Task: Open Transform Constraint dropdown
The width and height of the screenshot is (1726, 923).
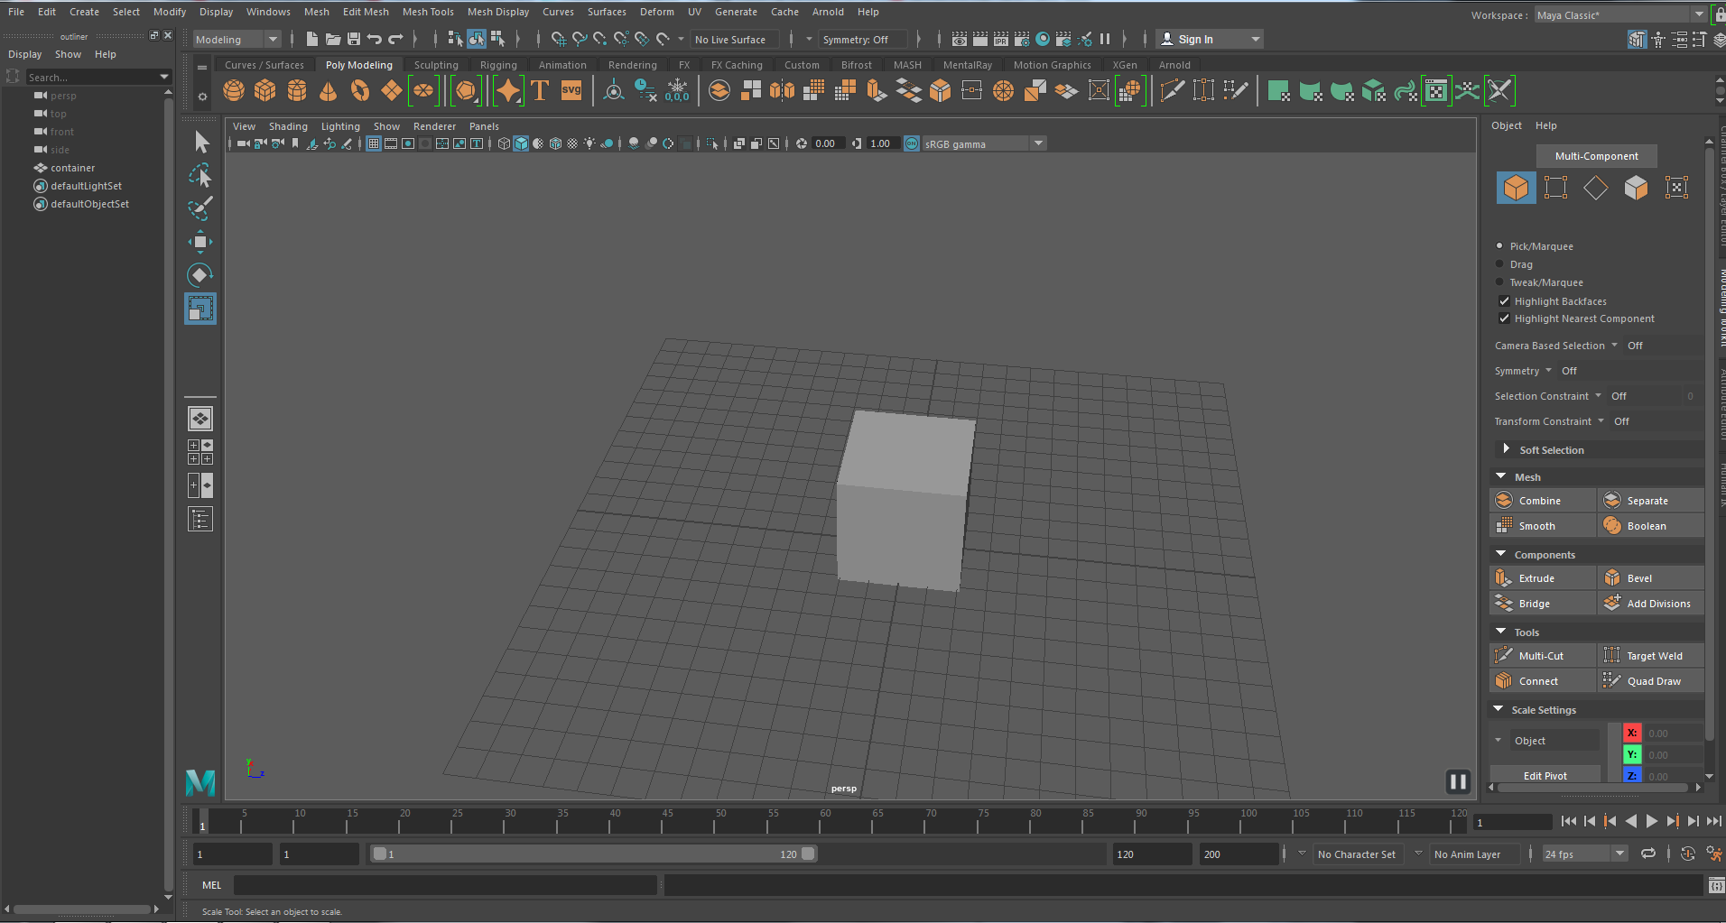Action: (1601, 421)
